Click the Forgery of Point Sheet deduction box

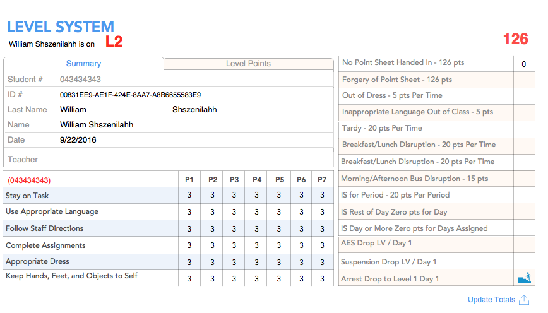click(x=524, y=80)
